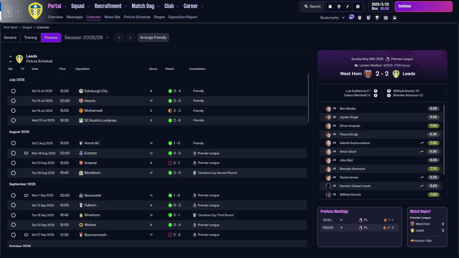Open the 9+ messages bubble icon
The image size is (459, 258).
click(351, 17)
